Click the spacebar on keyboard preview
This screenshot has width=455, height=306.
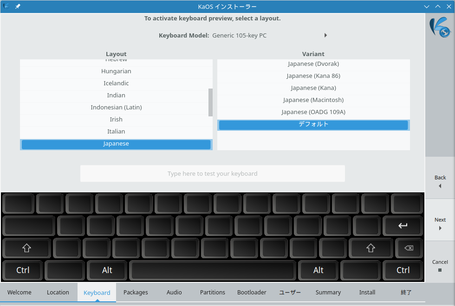(x=213, y=270)
